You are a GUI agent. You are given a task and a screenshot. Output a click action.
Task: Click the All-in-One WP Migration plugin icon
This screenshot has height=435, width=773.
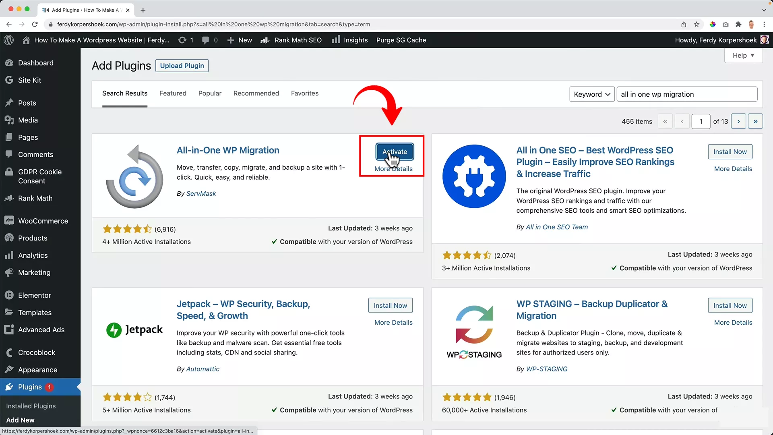point(134,176)
